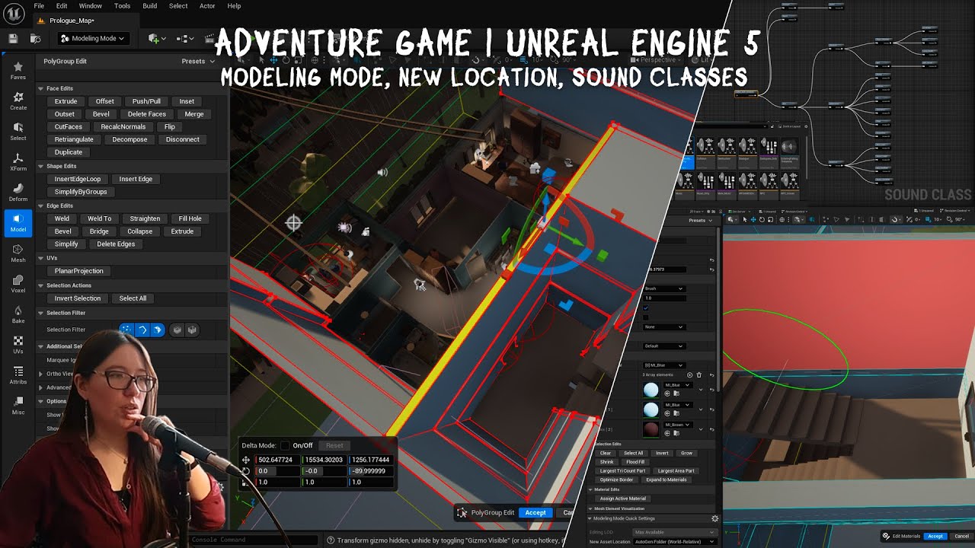975x548 pixels.
Task: Click the translate gizmo location icon
Action: pos(246,460)
